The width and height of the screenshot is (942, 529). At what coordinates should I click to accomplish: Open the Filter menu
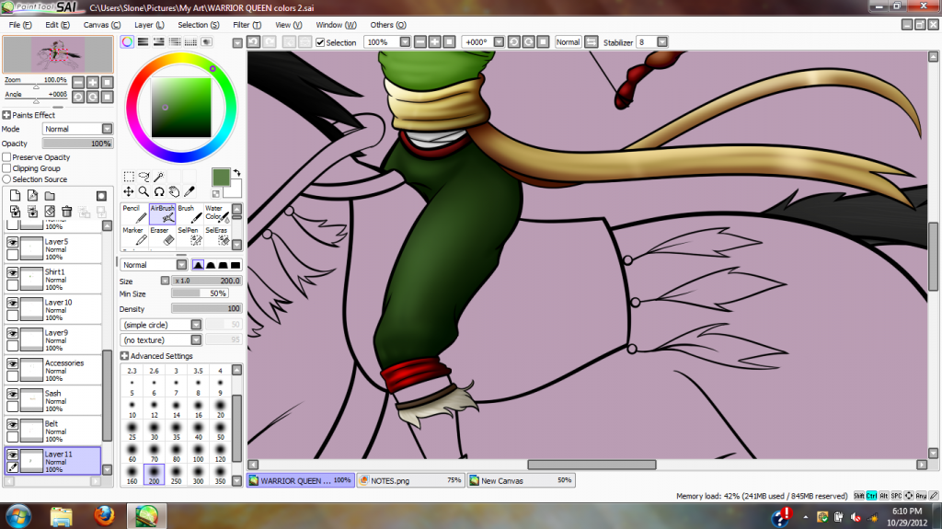coord(247,25)
